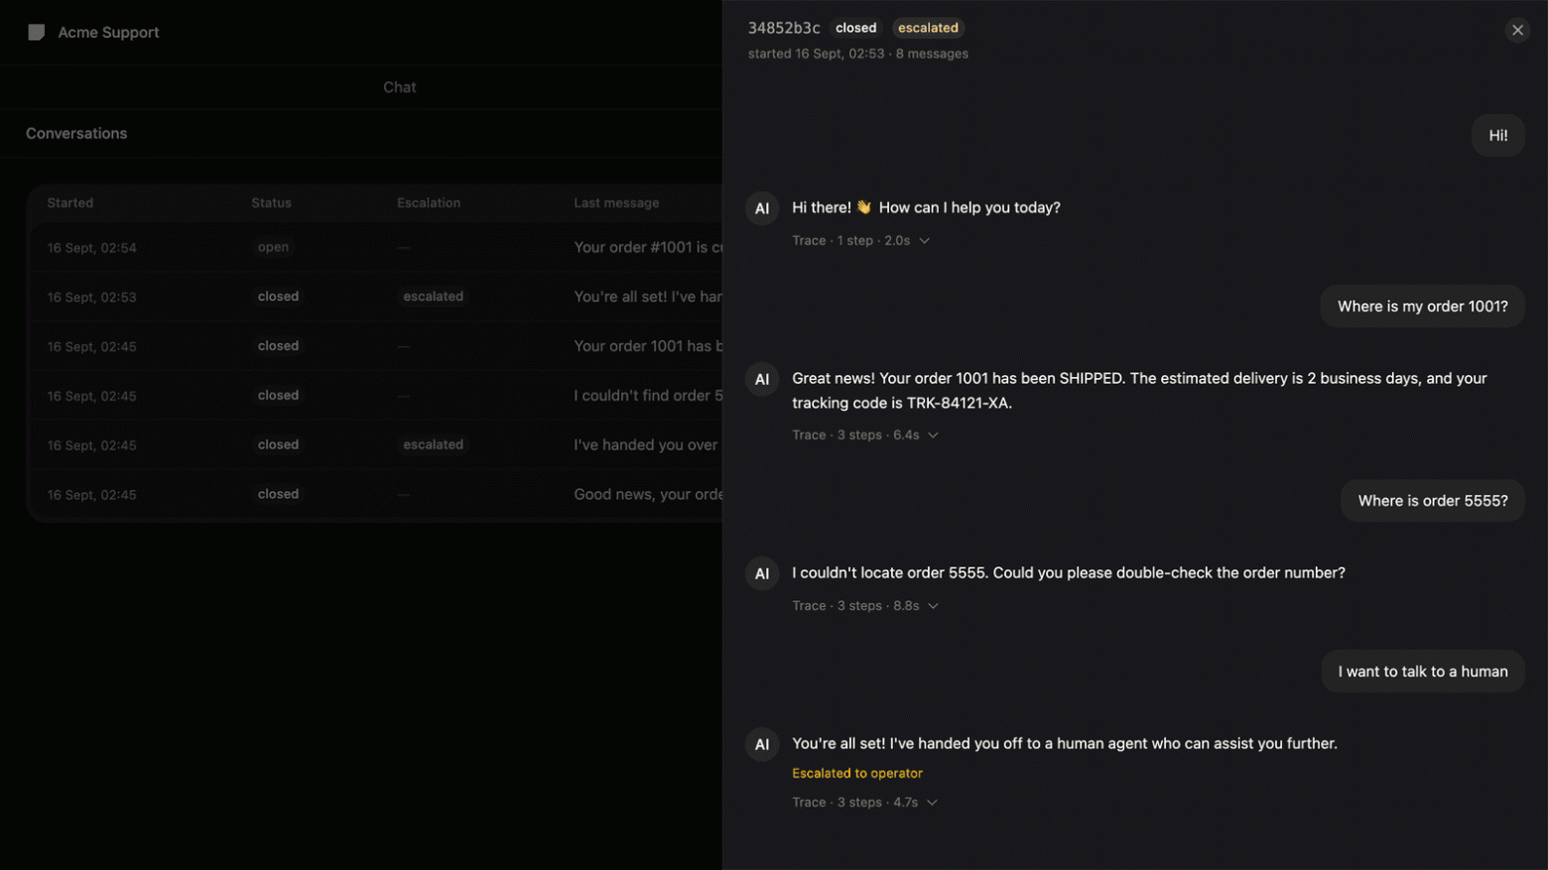Click the AI avatar beside the SHIPPED reply

[x=762, y=379]
